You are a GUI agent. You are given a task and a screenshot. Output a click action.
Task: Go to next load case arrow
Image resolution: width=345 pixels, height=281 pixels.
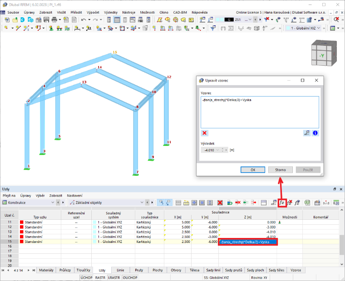pyautogui.click(x=260, y=20)
